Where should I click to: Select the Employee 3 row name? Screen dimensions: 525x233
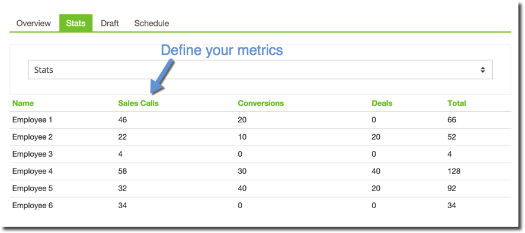[33, 154]
